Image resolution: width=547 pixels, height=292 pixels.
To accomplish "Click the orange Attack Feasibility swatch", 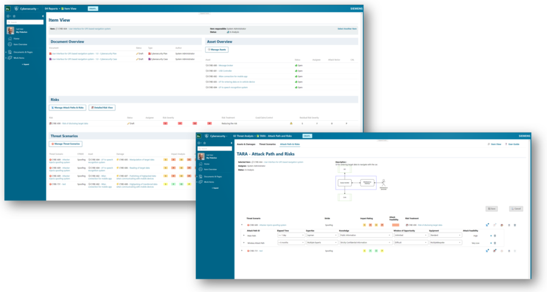I will [396, 225].
